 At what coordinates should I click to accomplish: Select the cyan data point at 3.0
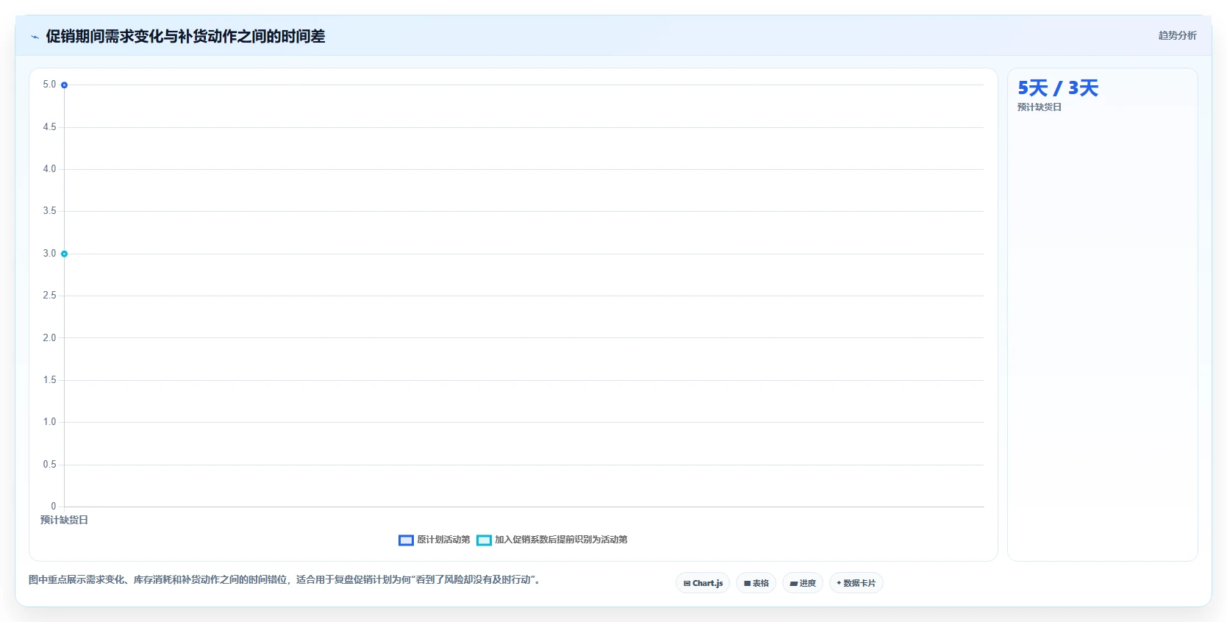coord(64,254)
